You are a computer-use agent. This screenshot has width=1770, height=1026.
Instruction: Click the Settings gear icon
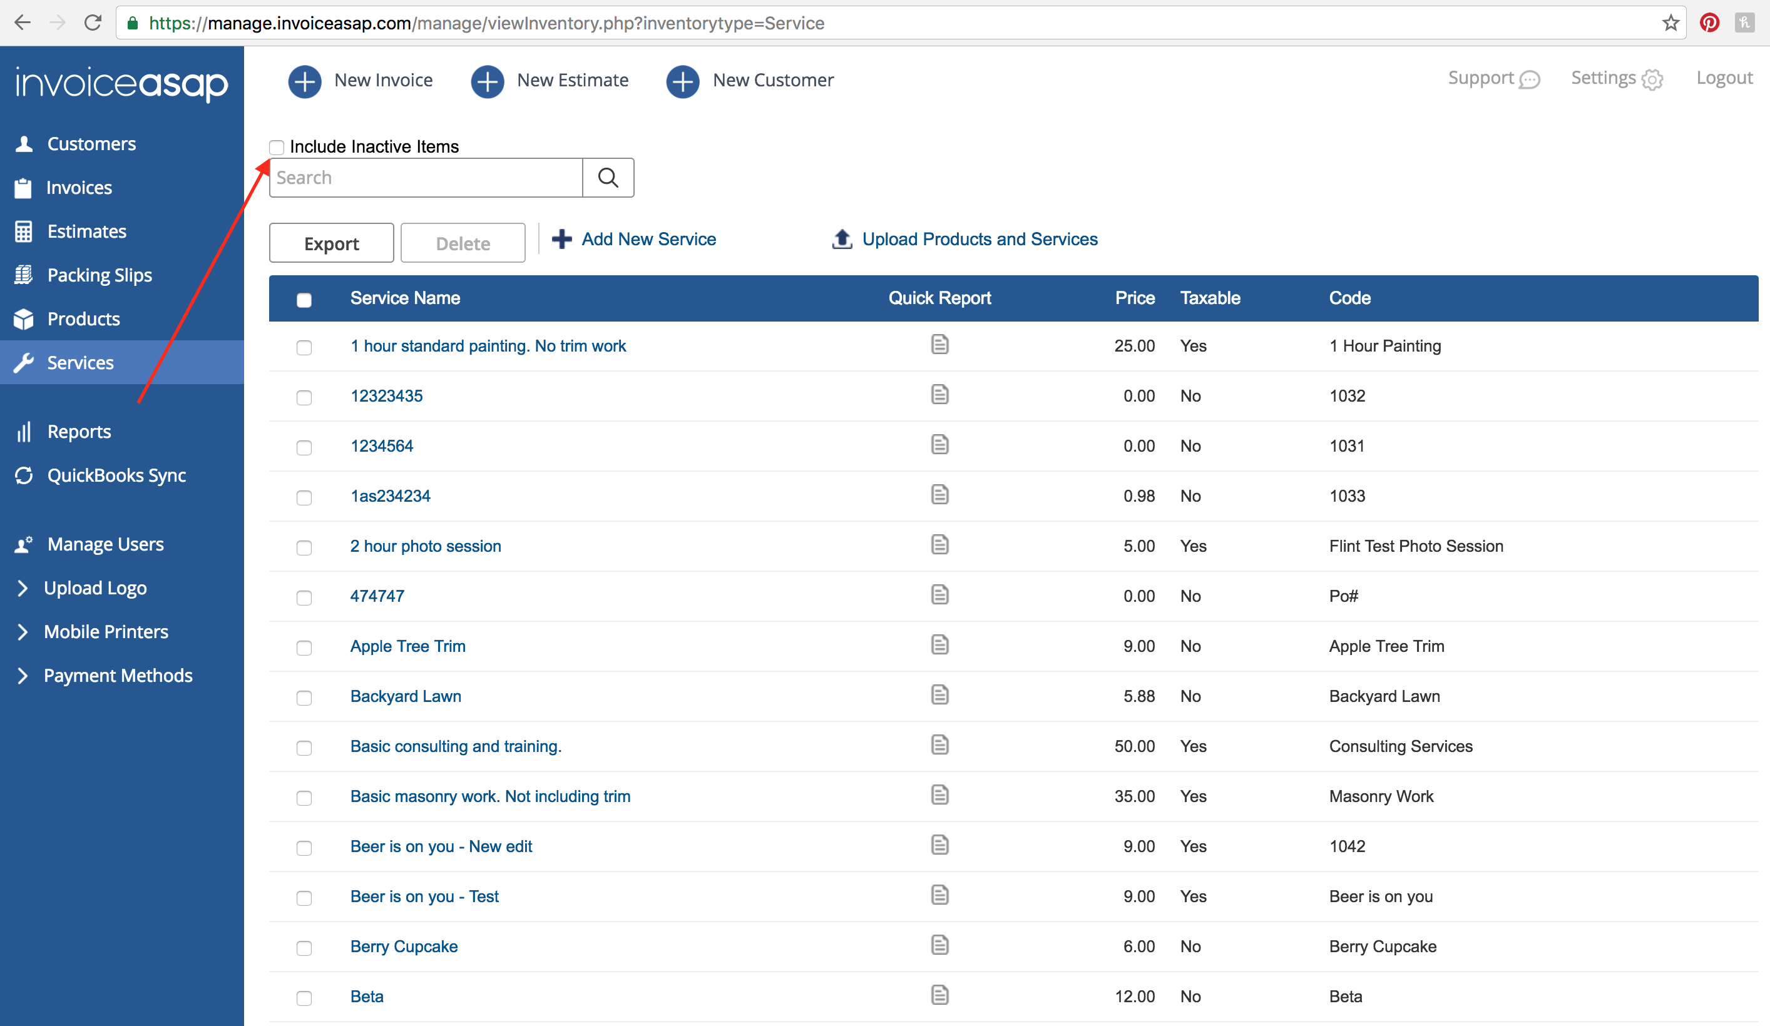[1652, 80]
